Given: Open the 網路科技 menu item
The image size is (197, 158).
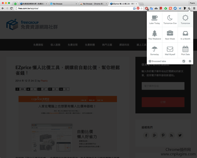Looking at the screenshot, I should [124, 45].
